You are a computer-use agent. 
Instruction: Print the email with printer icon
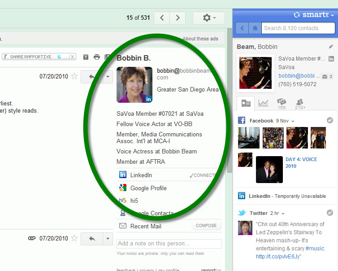[97, 57]
